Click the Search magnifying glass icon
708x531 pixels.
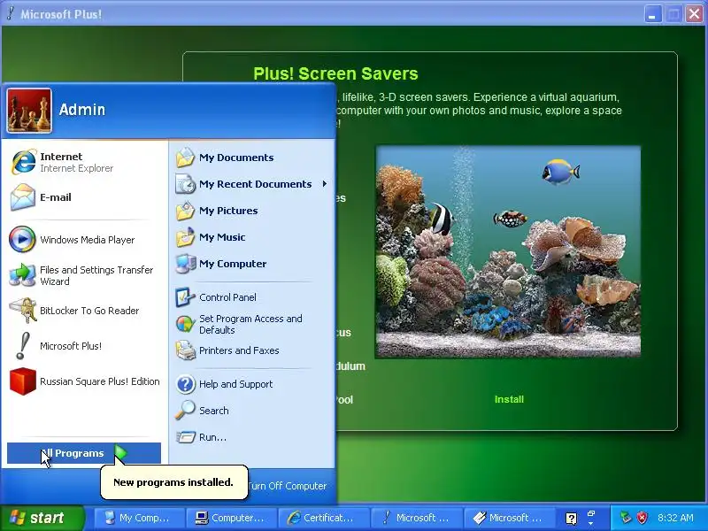tap(185, 411)
